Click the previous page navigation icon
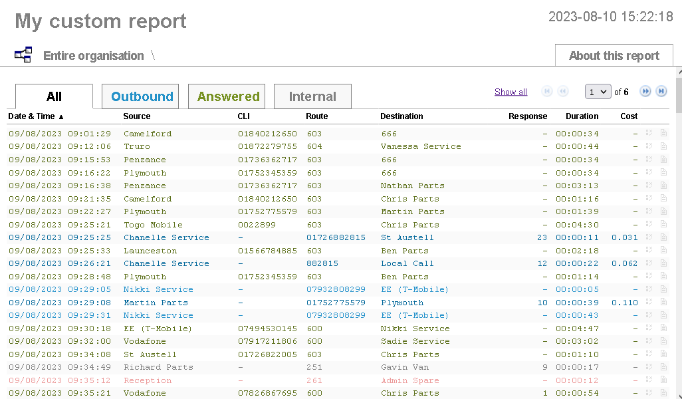 563,92
